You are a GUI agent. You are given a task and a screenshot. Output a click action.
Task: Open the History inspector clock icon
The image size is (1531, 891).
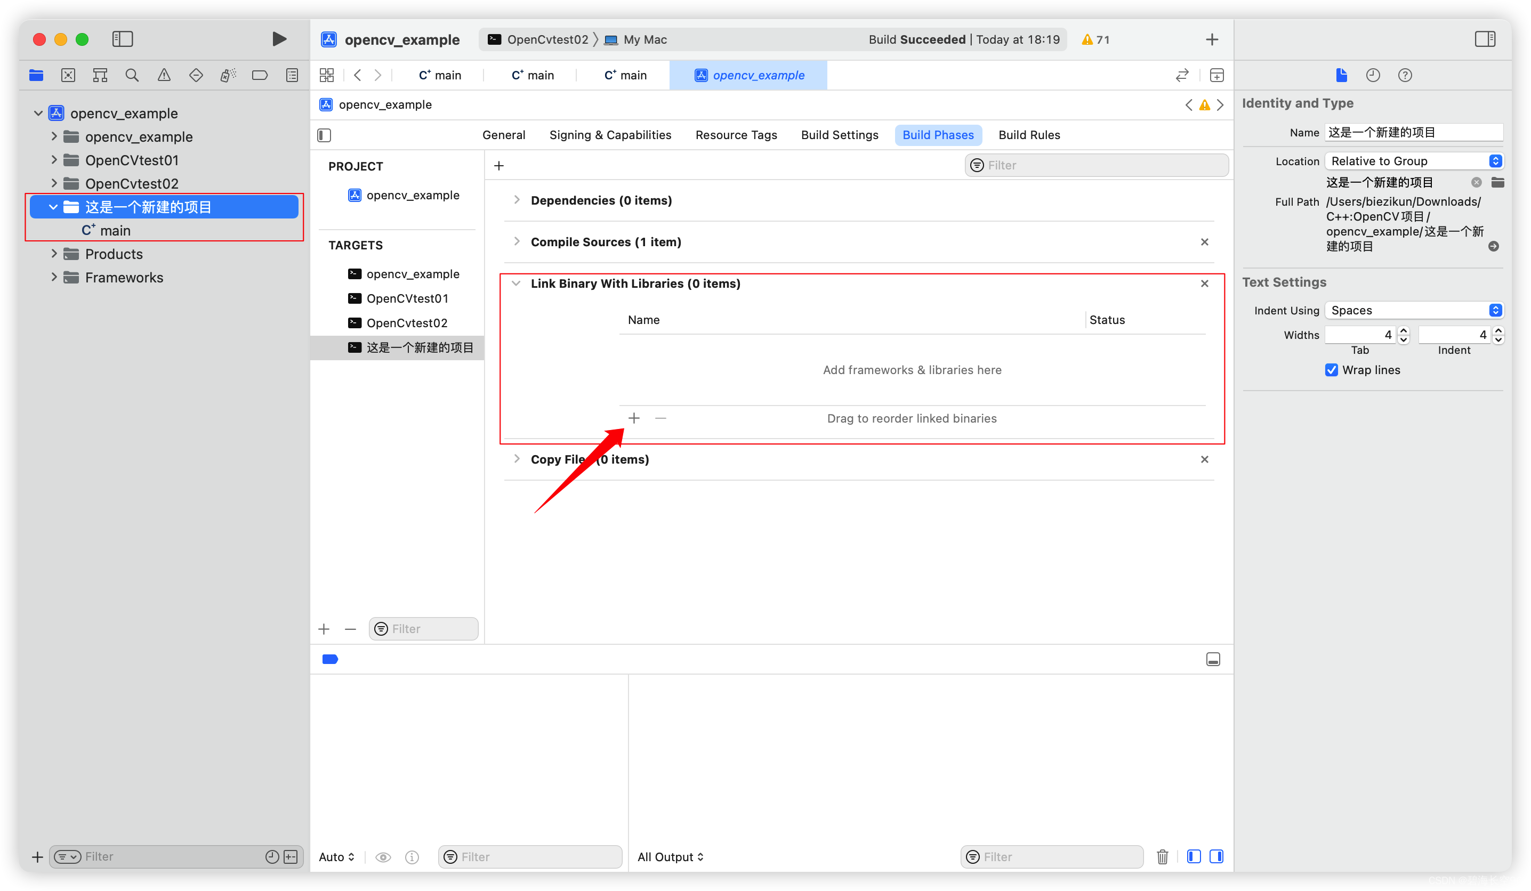(x=1373, y=75)
